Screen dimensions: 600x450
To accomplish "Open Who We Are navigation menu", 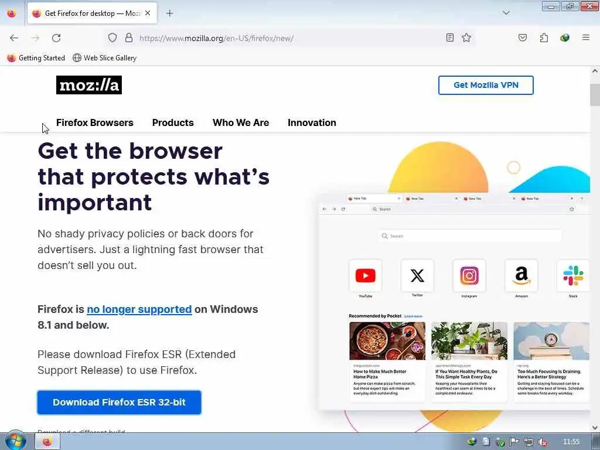I will pos(241,122).
